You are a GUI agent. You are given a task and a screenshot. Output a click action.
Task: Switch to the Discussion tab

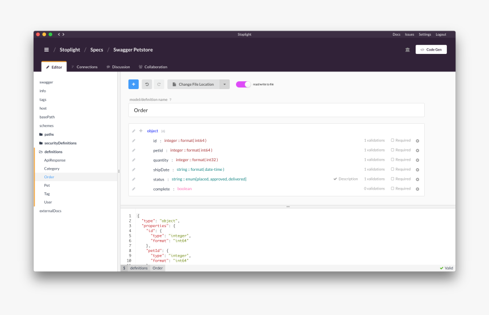pyautogui.click(x=118, y=67)
